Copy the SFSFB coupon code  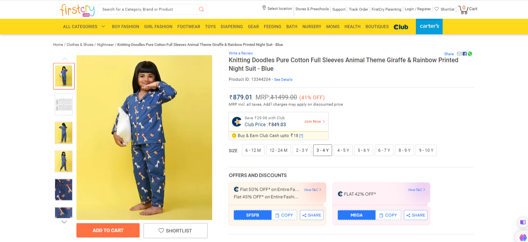(x=284, y=215)
